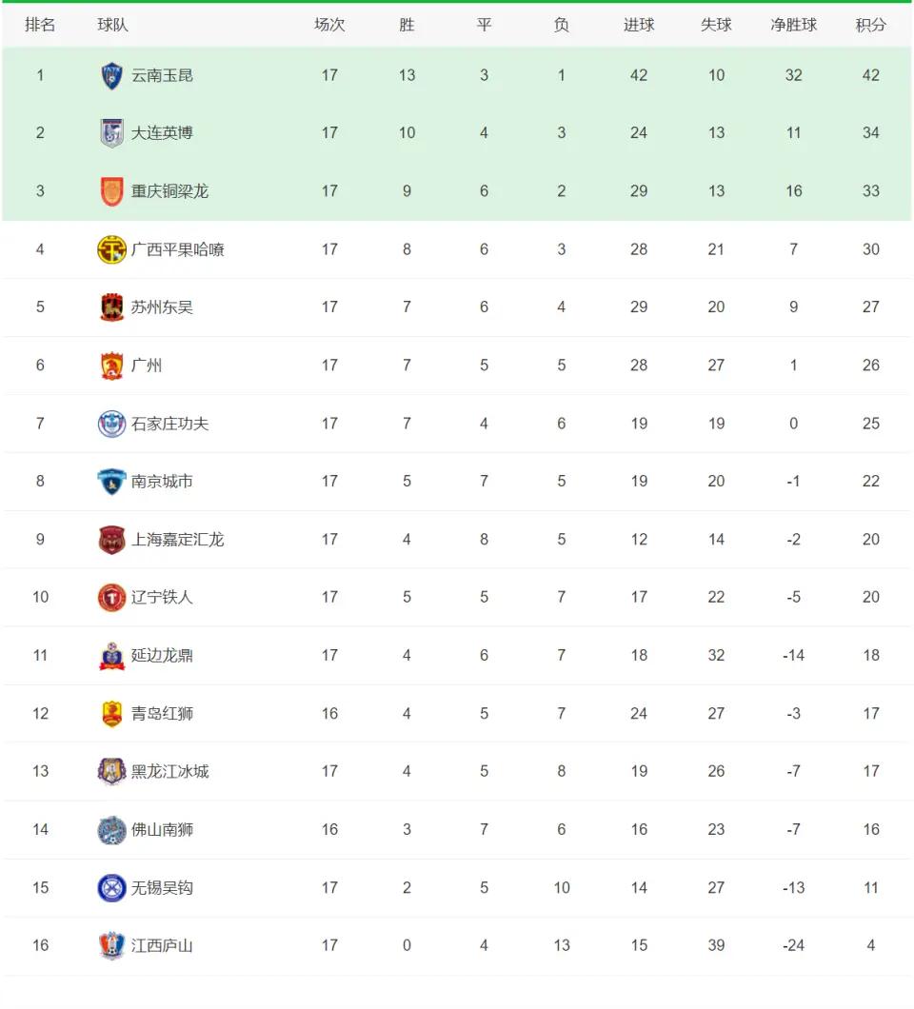914x1009 pixels.
Task: Click the 积分 column header
Action: pos(870,25)
